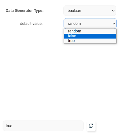Image resolution: width=122 pixels, height=136 pixels.
Task: Click the chevron beside 'boolean'
Action: (113, 11)
